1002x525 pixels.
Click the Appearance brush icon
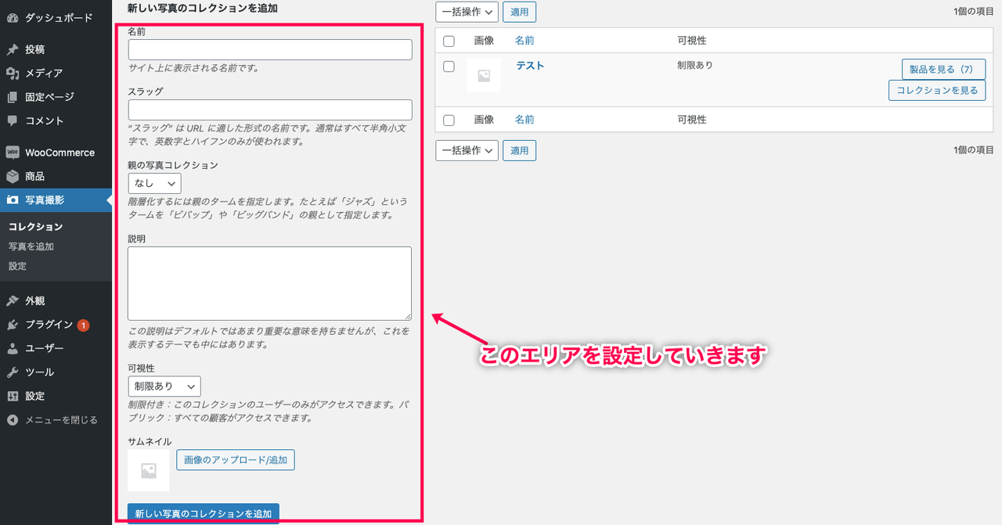coord(13,300)
